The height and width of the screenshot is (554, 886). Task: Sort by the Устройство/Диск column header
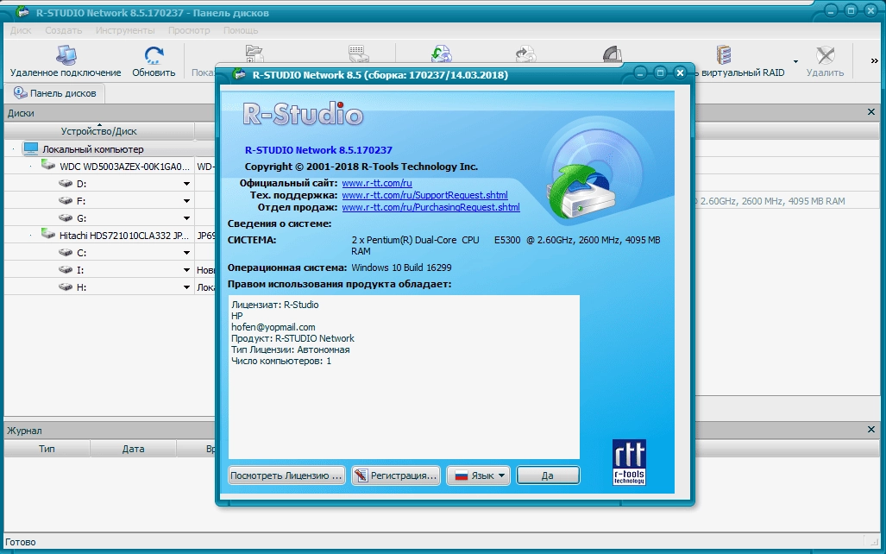(x=99, y=131)
